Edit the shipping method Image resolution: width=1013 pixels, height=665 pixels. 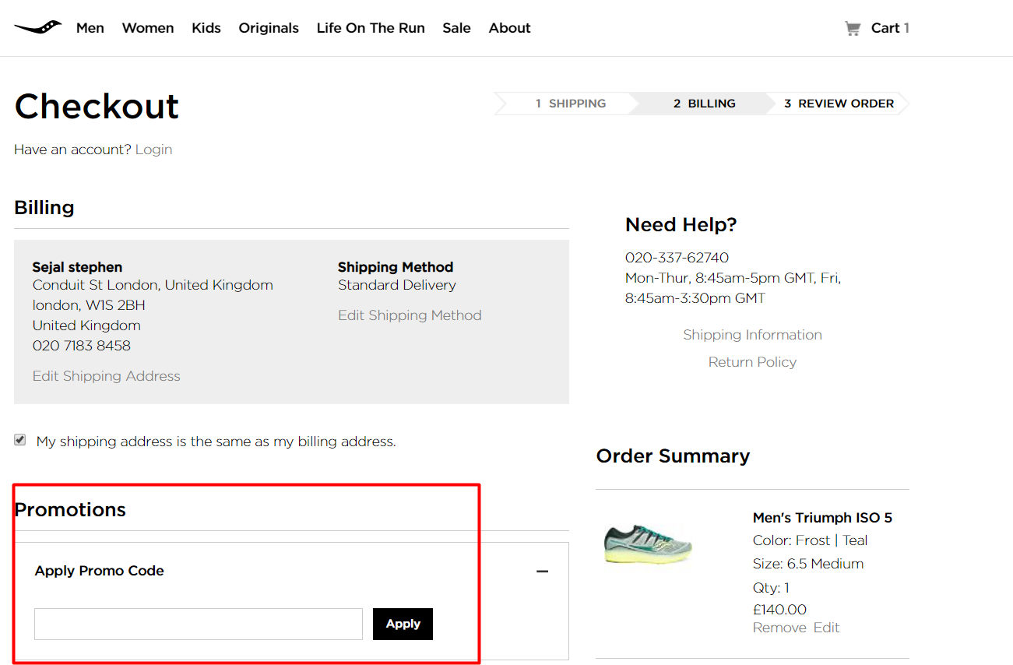[410, 315]
